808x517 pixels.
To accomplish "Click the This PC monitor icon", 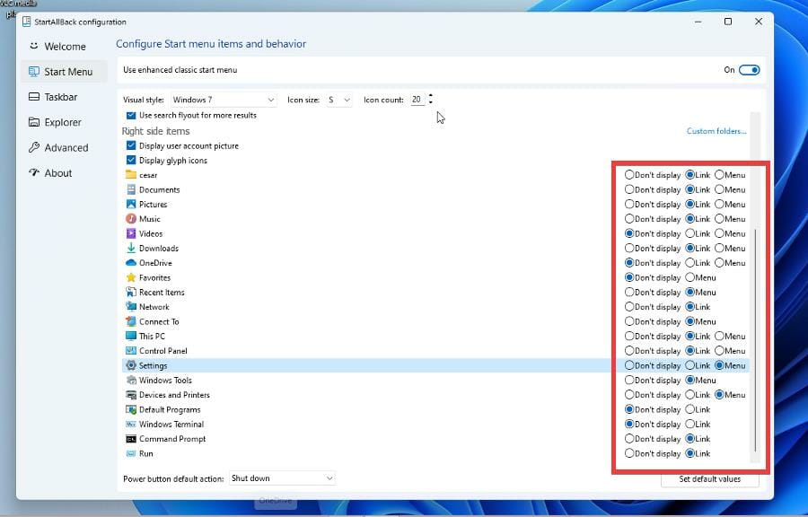I will (x=131, y=336).
